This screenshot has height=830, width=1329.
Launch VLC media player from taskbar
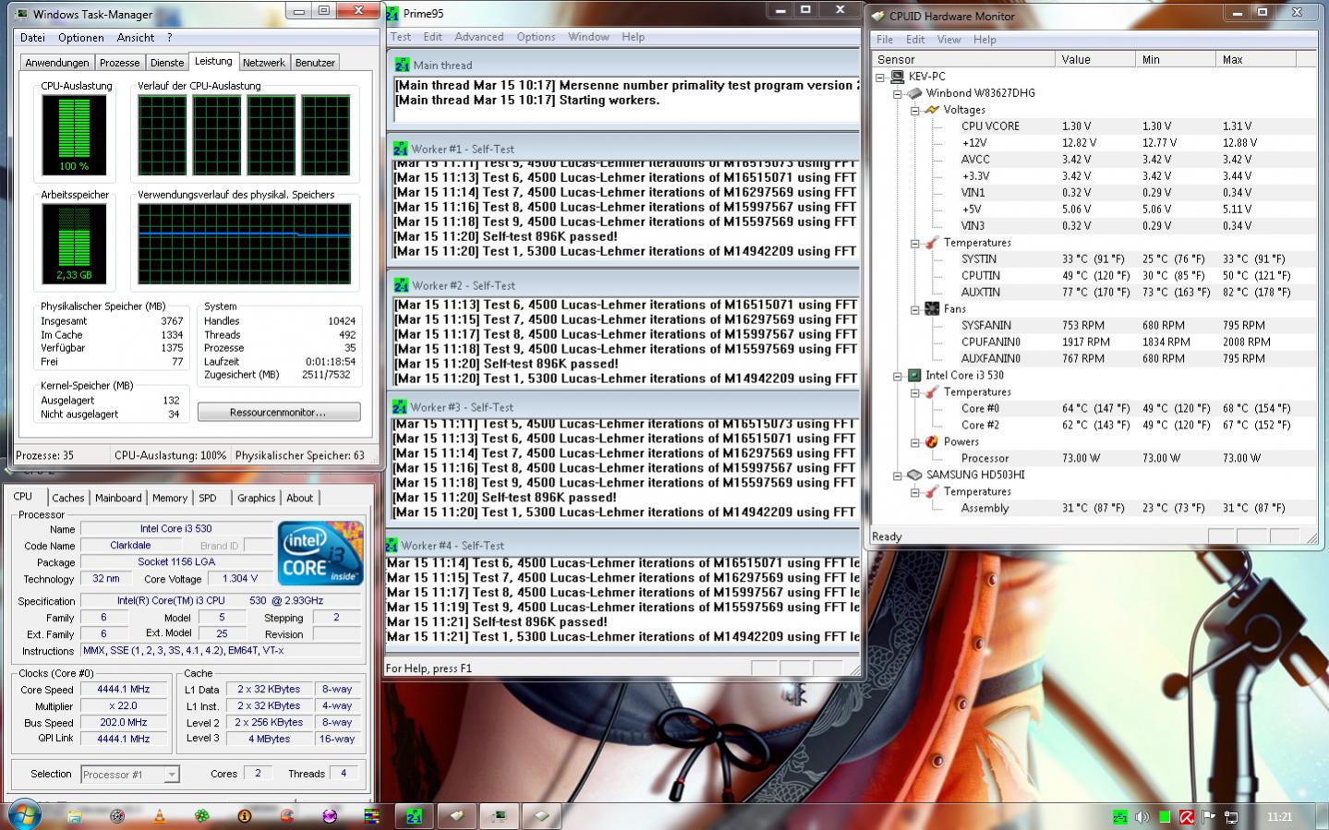tap(159, 816)
